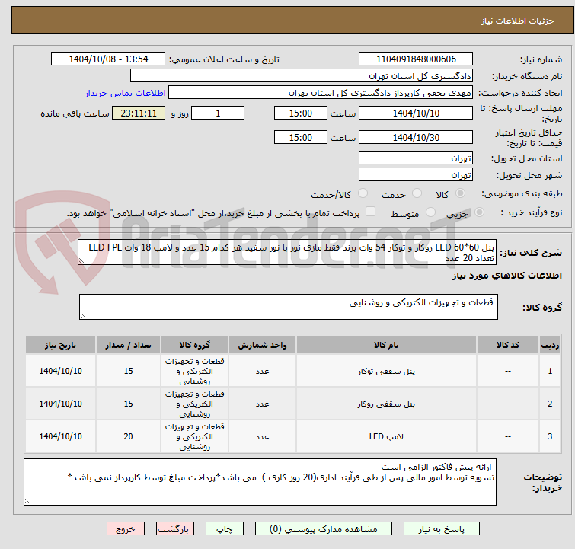Image resolution: width=575 pixels, height=549 pixels.
Task: Click the شهر محل تحویل field
Action: click(x=416, y=174)
